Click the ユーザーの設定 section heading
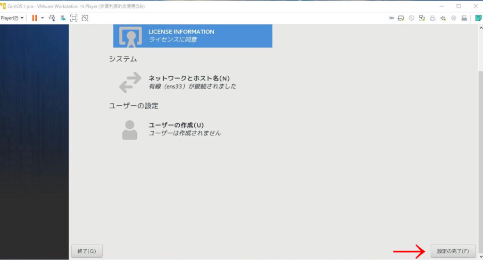Image resolution: width=483 pixels, height=260 pixels. pyautogui.click(x=133, y=106)
